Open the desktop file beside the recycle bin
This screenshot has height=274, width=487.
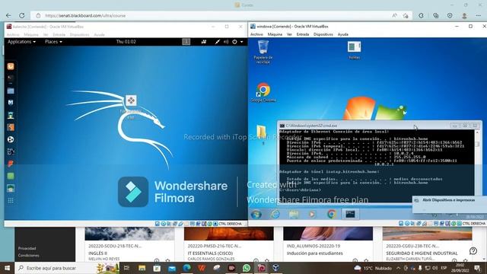click(x=354, y=49)
